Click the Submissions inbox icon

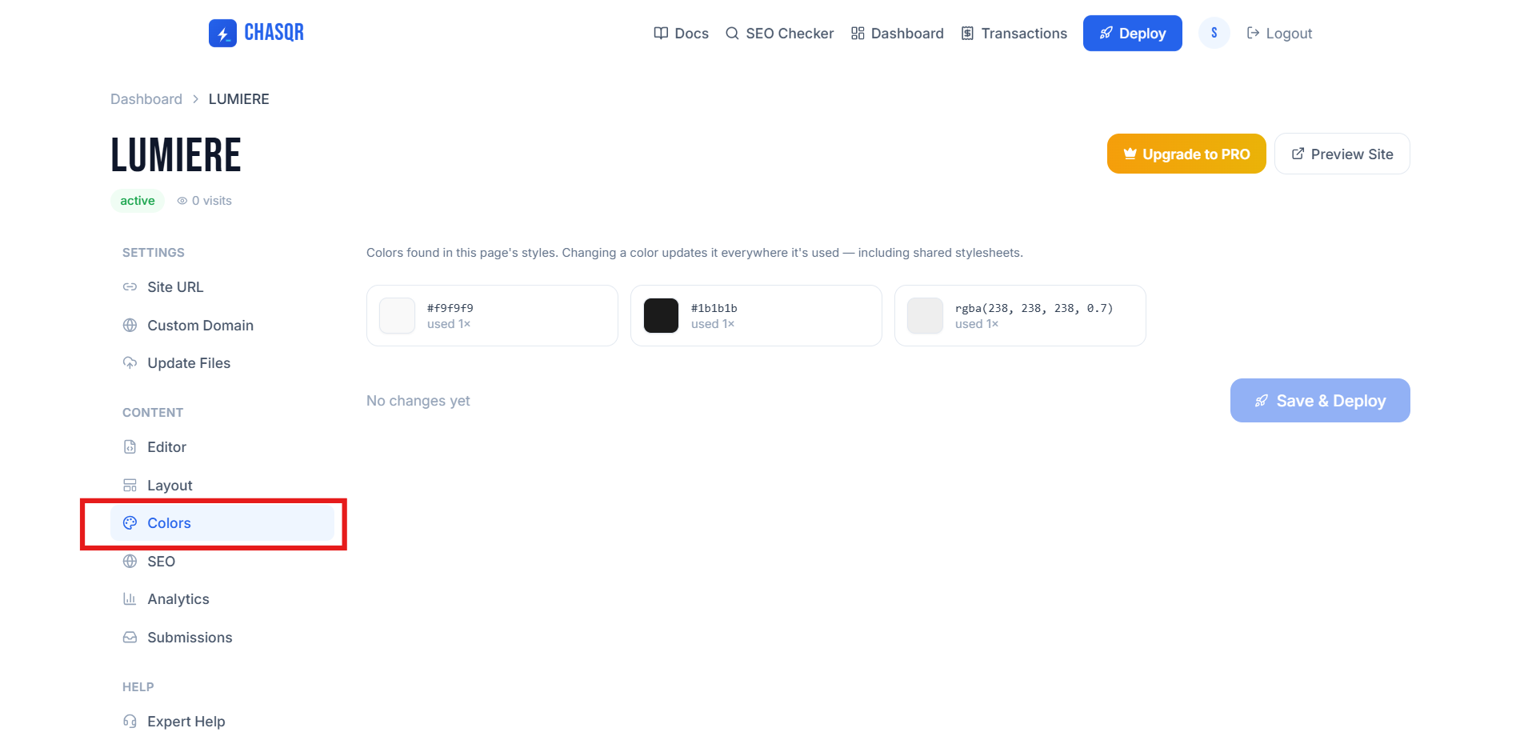[x=130, y=637]
